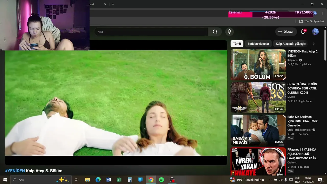Open Calculator from the taskbar

[130, 180]
